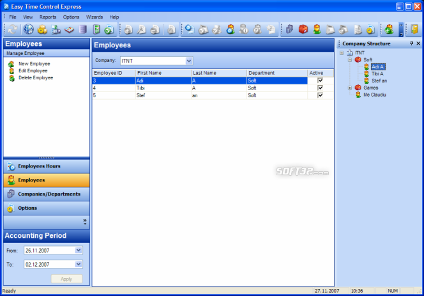Open Companies/Departments navigation pane
This screenshot has width=424, height=296.
[47, 194]
